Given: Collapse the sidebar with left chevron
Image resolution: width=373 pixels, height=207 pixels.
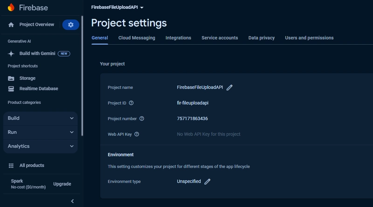Looking at the screenshot, I should pyautogui.click(x=72, y=201).
